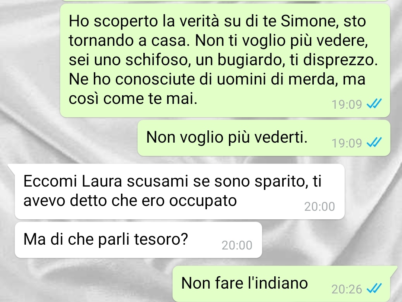Tap the 20:26 timestamp
The width and height of the screenshot is (402, 302).
click(x=347, y=289)
